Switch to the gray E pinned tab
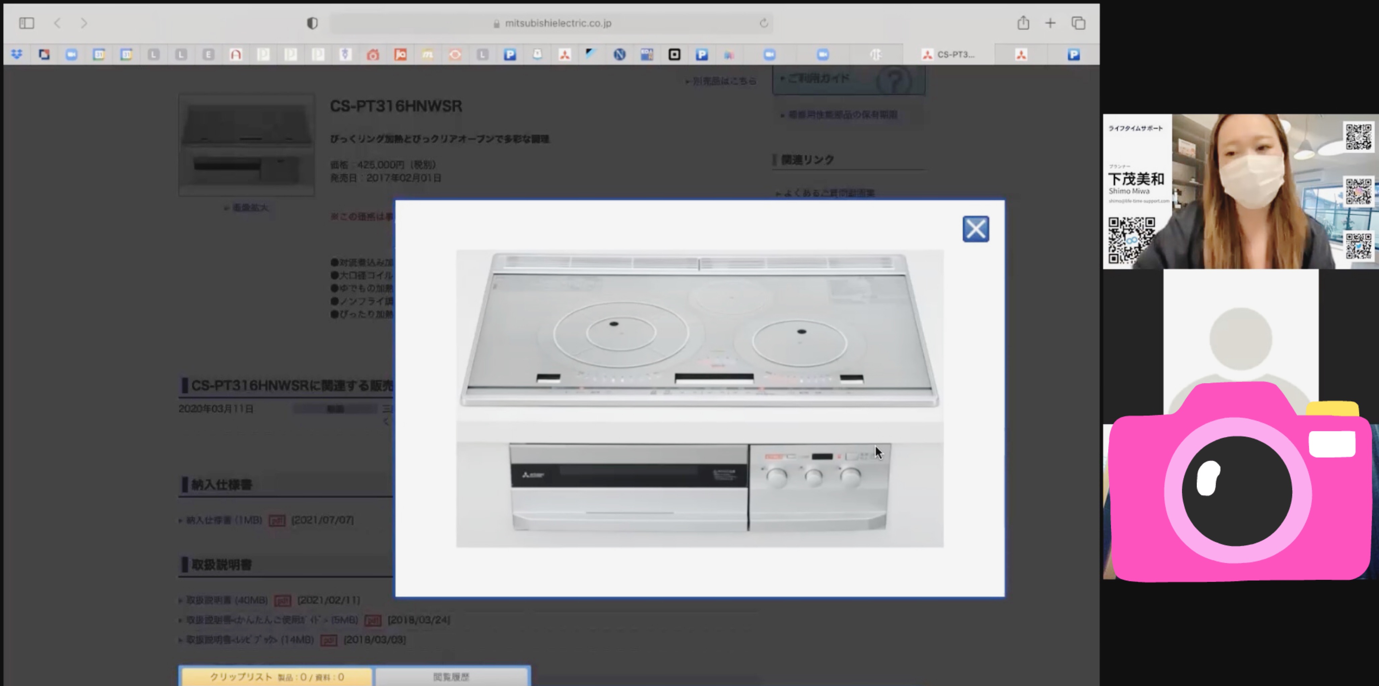Screen dimensions: 1379x686 point(208,54)
